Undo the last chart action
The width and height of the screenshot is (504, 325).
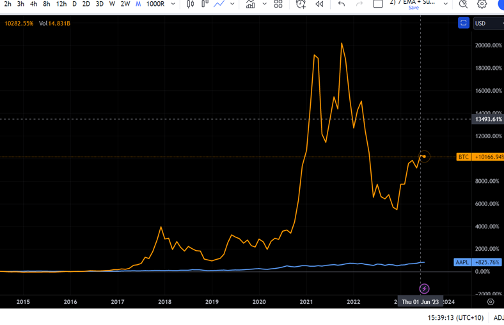pos(342,4)
